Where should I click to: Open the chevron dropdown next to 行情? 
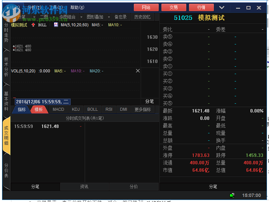222,7
